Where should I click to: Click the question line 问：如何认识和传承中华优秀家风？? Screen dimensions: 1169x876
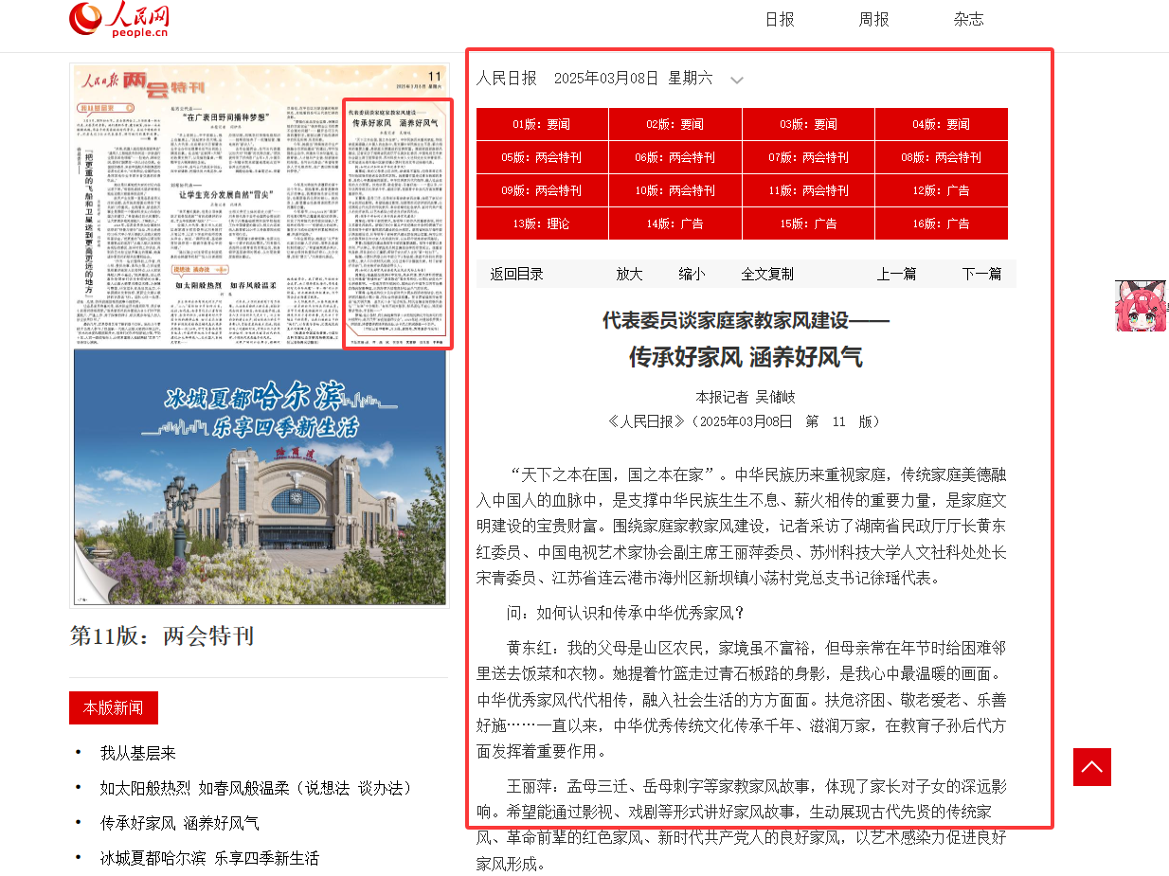pyautogui.click(x=626, y=613)
